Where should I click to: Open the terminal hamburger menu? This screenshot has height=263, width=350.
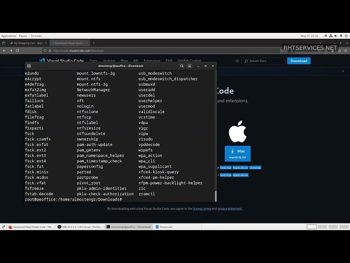point(189,66)
